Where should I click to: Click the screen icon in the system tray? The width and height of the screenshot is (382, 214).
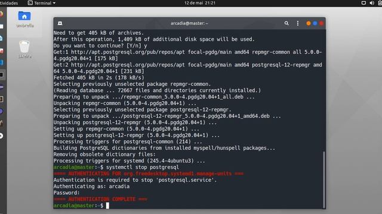363,3
